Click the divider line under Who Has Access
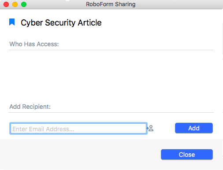The height and width of the screenshot is (170, 223). [x=111, y=50]
